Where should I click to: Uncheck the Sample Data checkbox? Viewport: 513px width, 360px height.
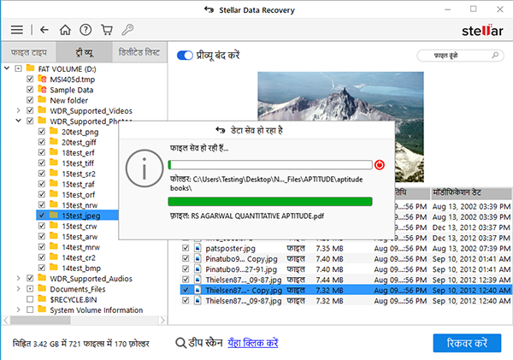coord(30,90)
